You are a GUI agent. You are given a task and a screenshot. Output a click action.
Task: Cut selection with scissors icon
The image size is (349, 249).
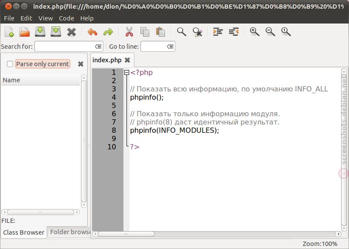(x=129, y=32)
